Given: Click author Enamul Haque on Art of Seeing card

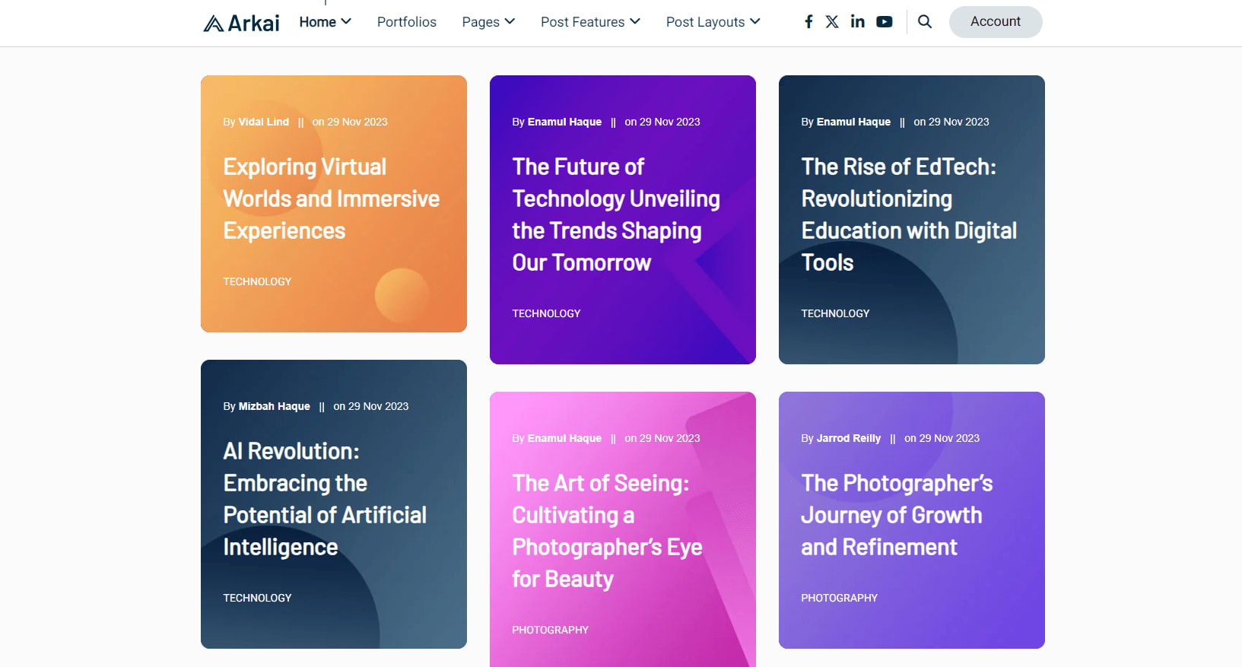Looking at the screenshot, I should click(x=564, y=438).
